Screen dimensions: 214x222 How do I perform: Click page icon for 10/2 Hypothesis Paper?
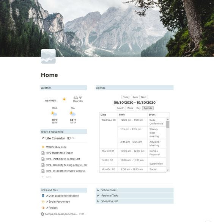click(43, 153)
